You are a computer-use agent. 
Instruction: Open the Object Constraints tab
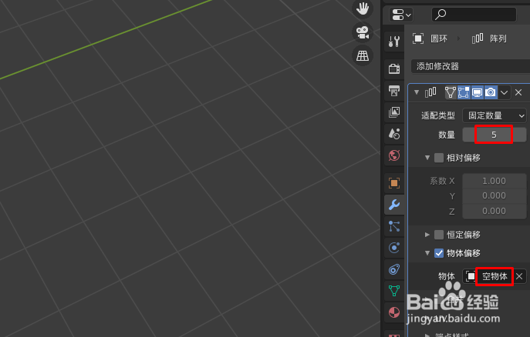point(394,269)
